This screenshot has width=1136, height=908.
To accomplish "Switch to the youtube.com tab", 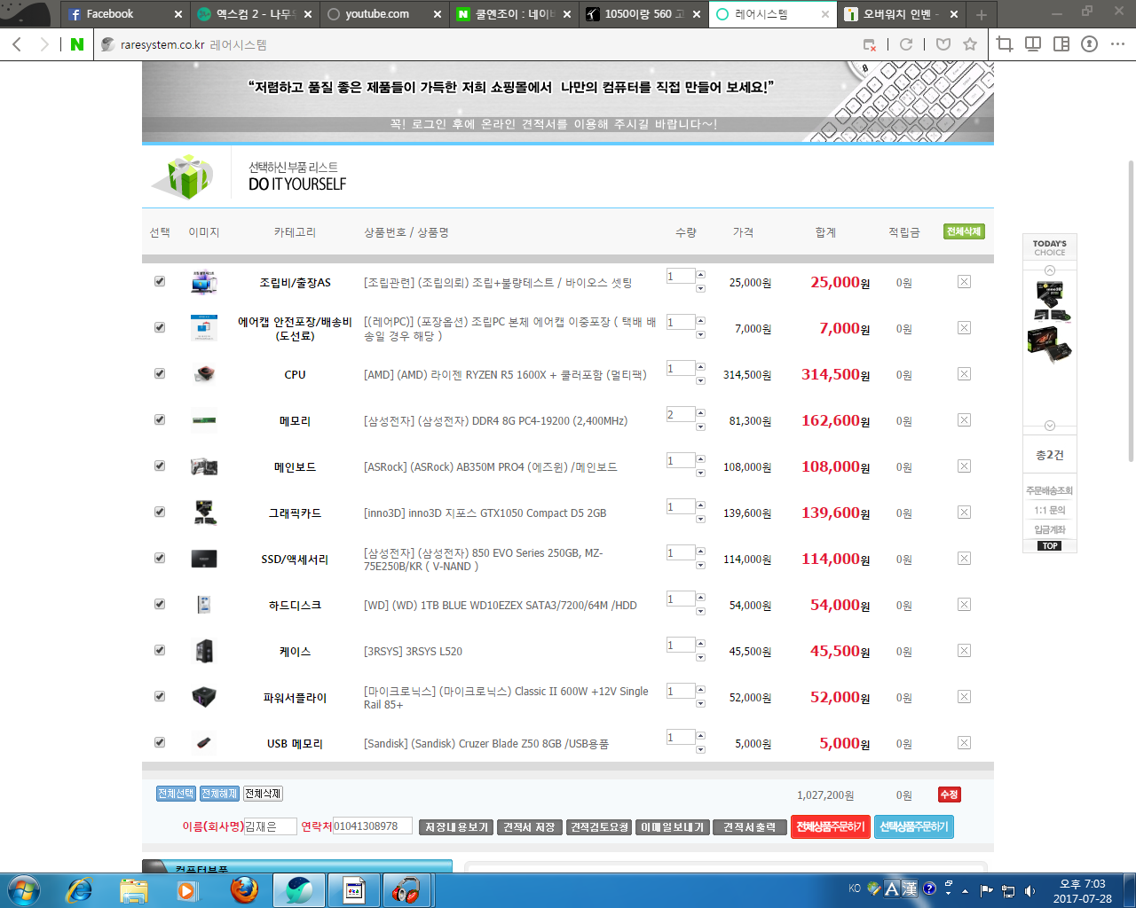I will (383, 14).
